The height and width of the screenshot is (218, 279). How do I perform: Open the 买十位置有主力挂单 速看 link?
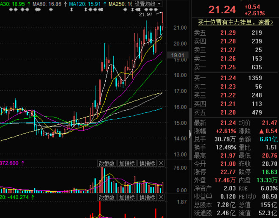click(235, 22)
